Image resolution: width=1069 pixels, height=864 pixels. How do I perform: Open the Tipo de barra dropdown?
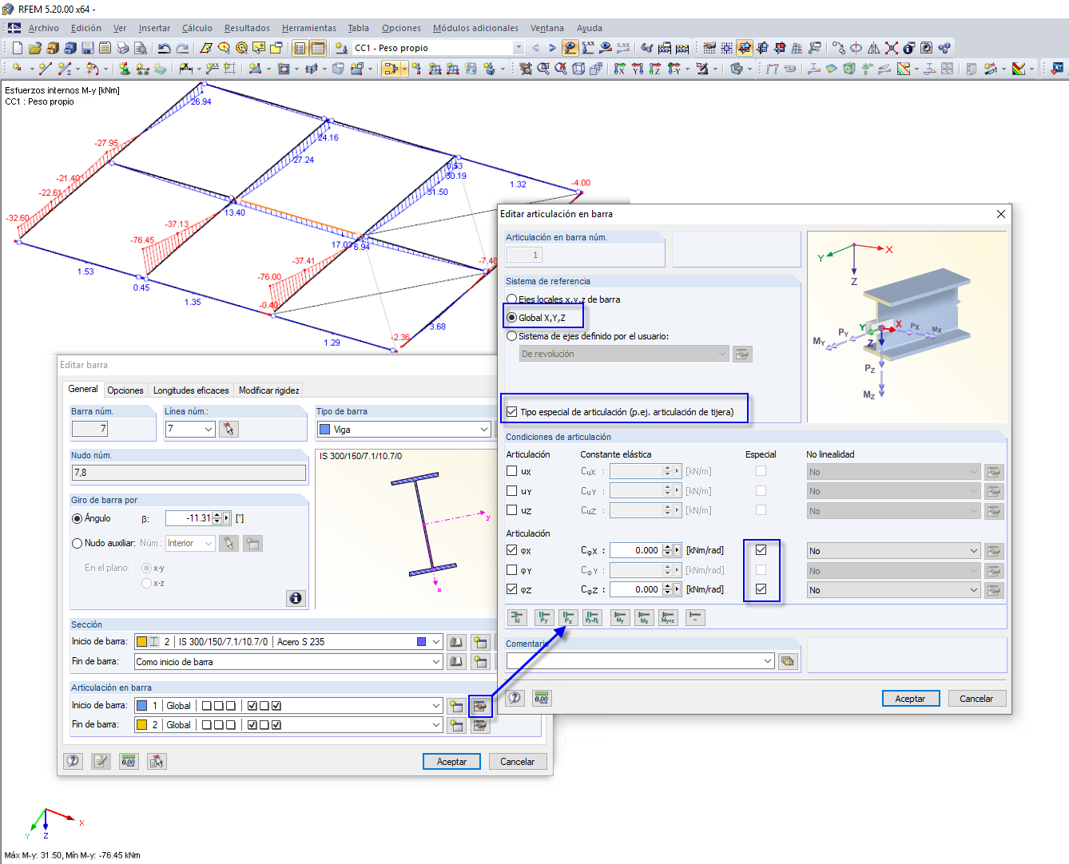coord(485,429)
